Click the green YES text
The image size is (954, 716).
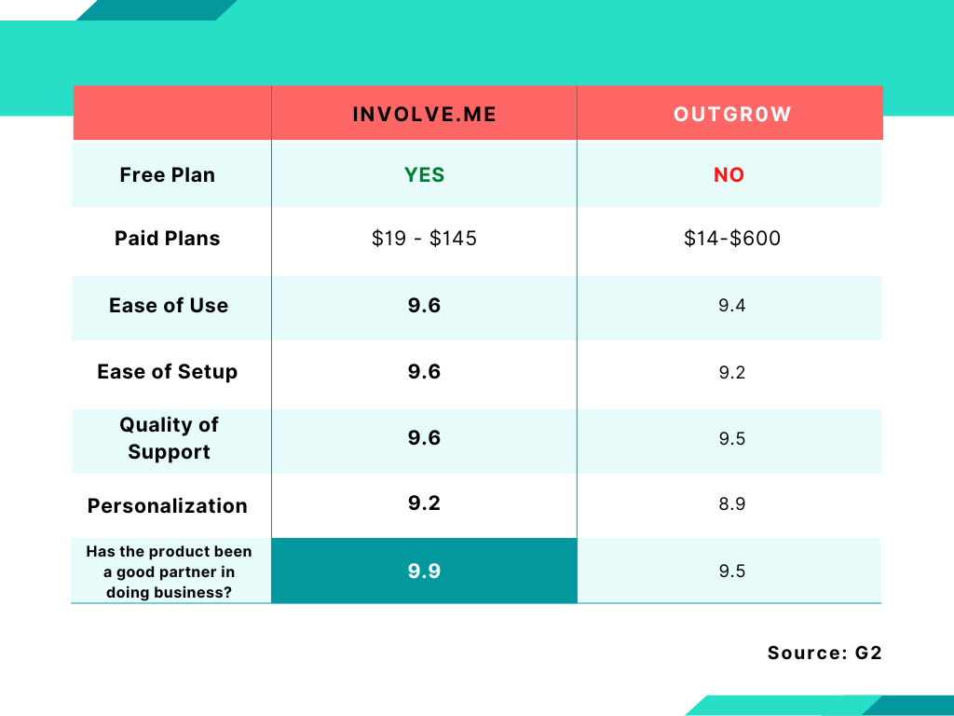[x=424, y=174]
